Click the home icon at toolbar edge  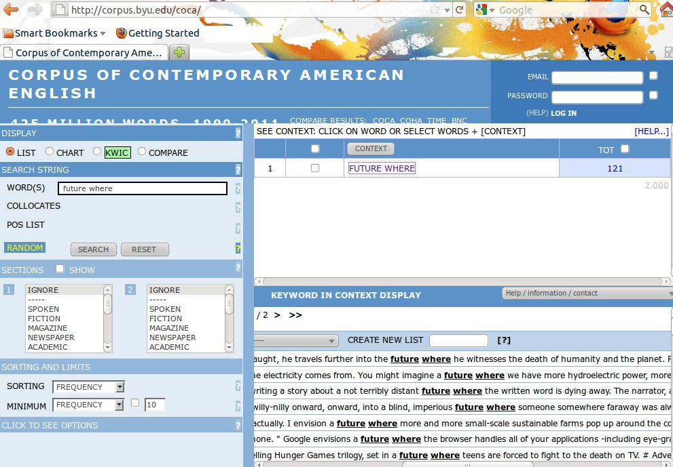point(668,9)
